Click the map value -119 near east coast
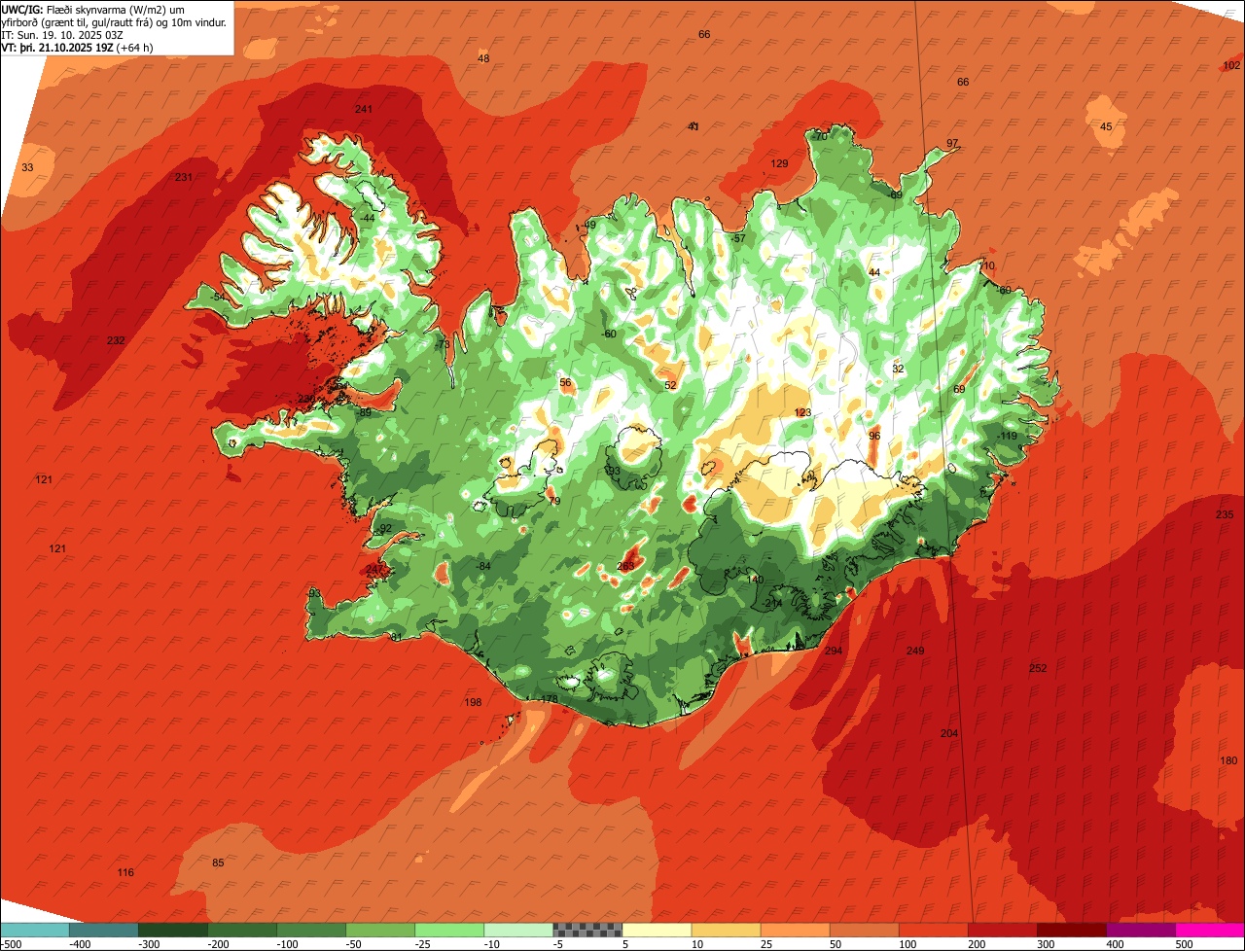The width and height of the screenshot is (1245, 951). click(x=1007, y=436)
